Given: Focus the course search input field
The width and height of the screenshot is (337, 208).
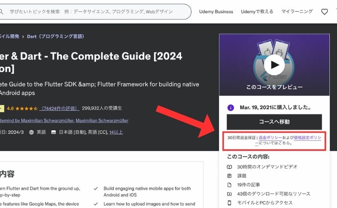Looking at the screenshot, I should tap(94, 12).
